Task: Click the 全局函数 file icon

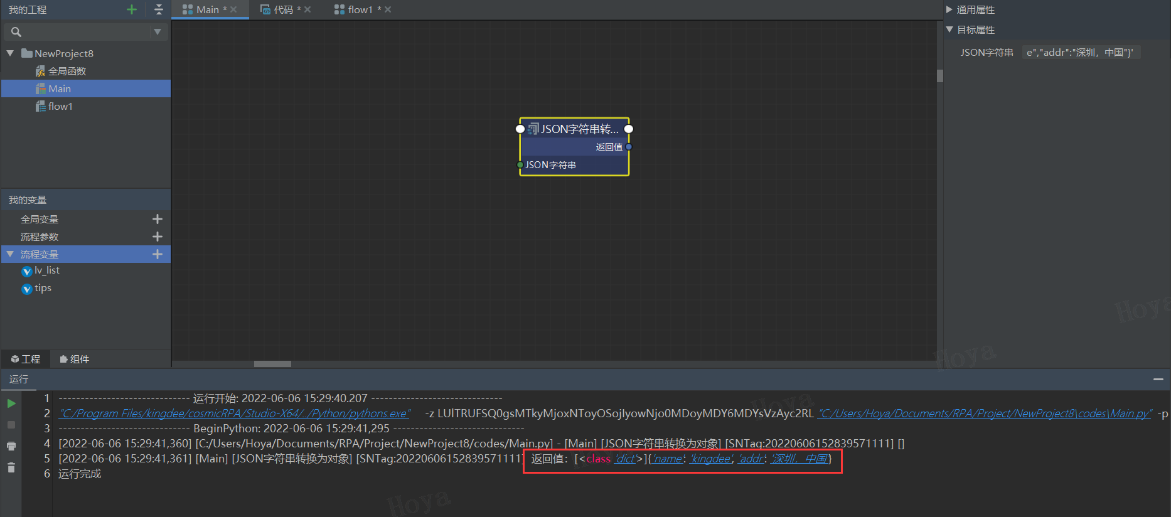Action: coord(40,71)
